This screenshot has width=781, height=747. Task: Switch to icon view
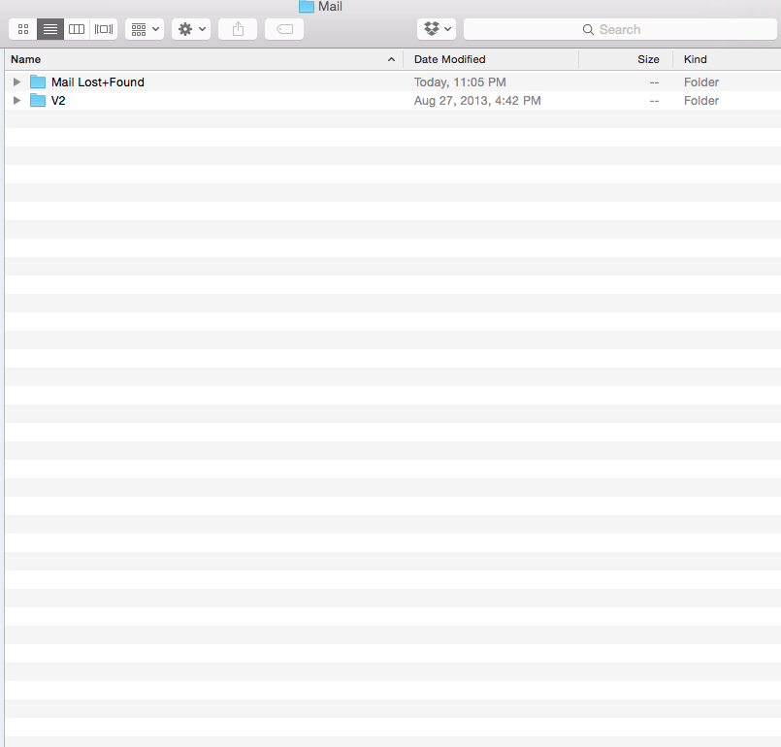click(x=23, y=29)
